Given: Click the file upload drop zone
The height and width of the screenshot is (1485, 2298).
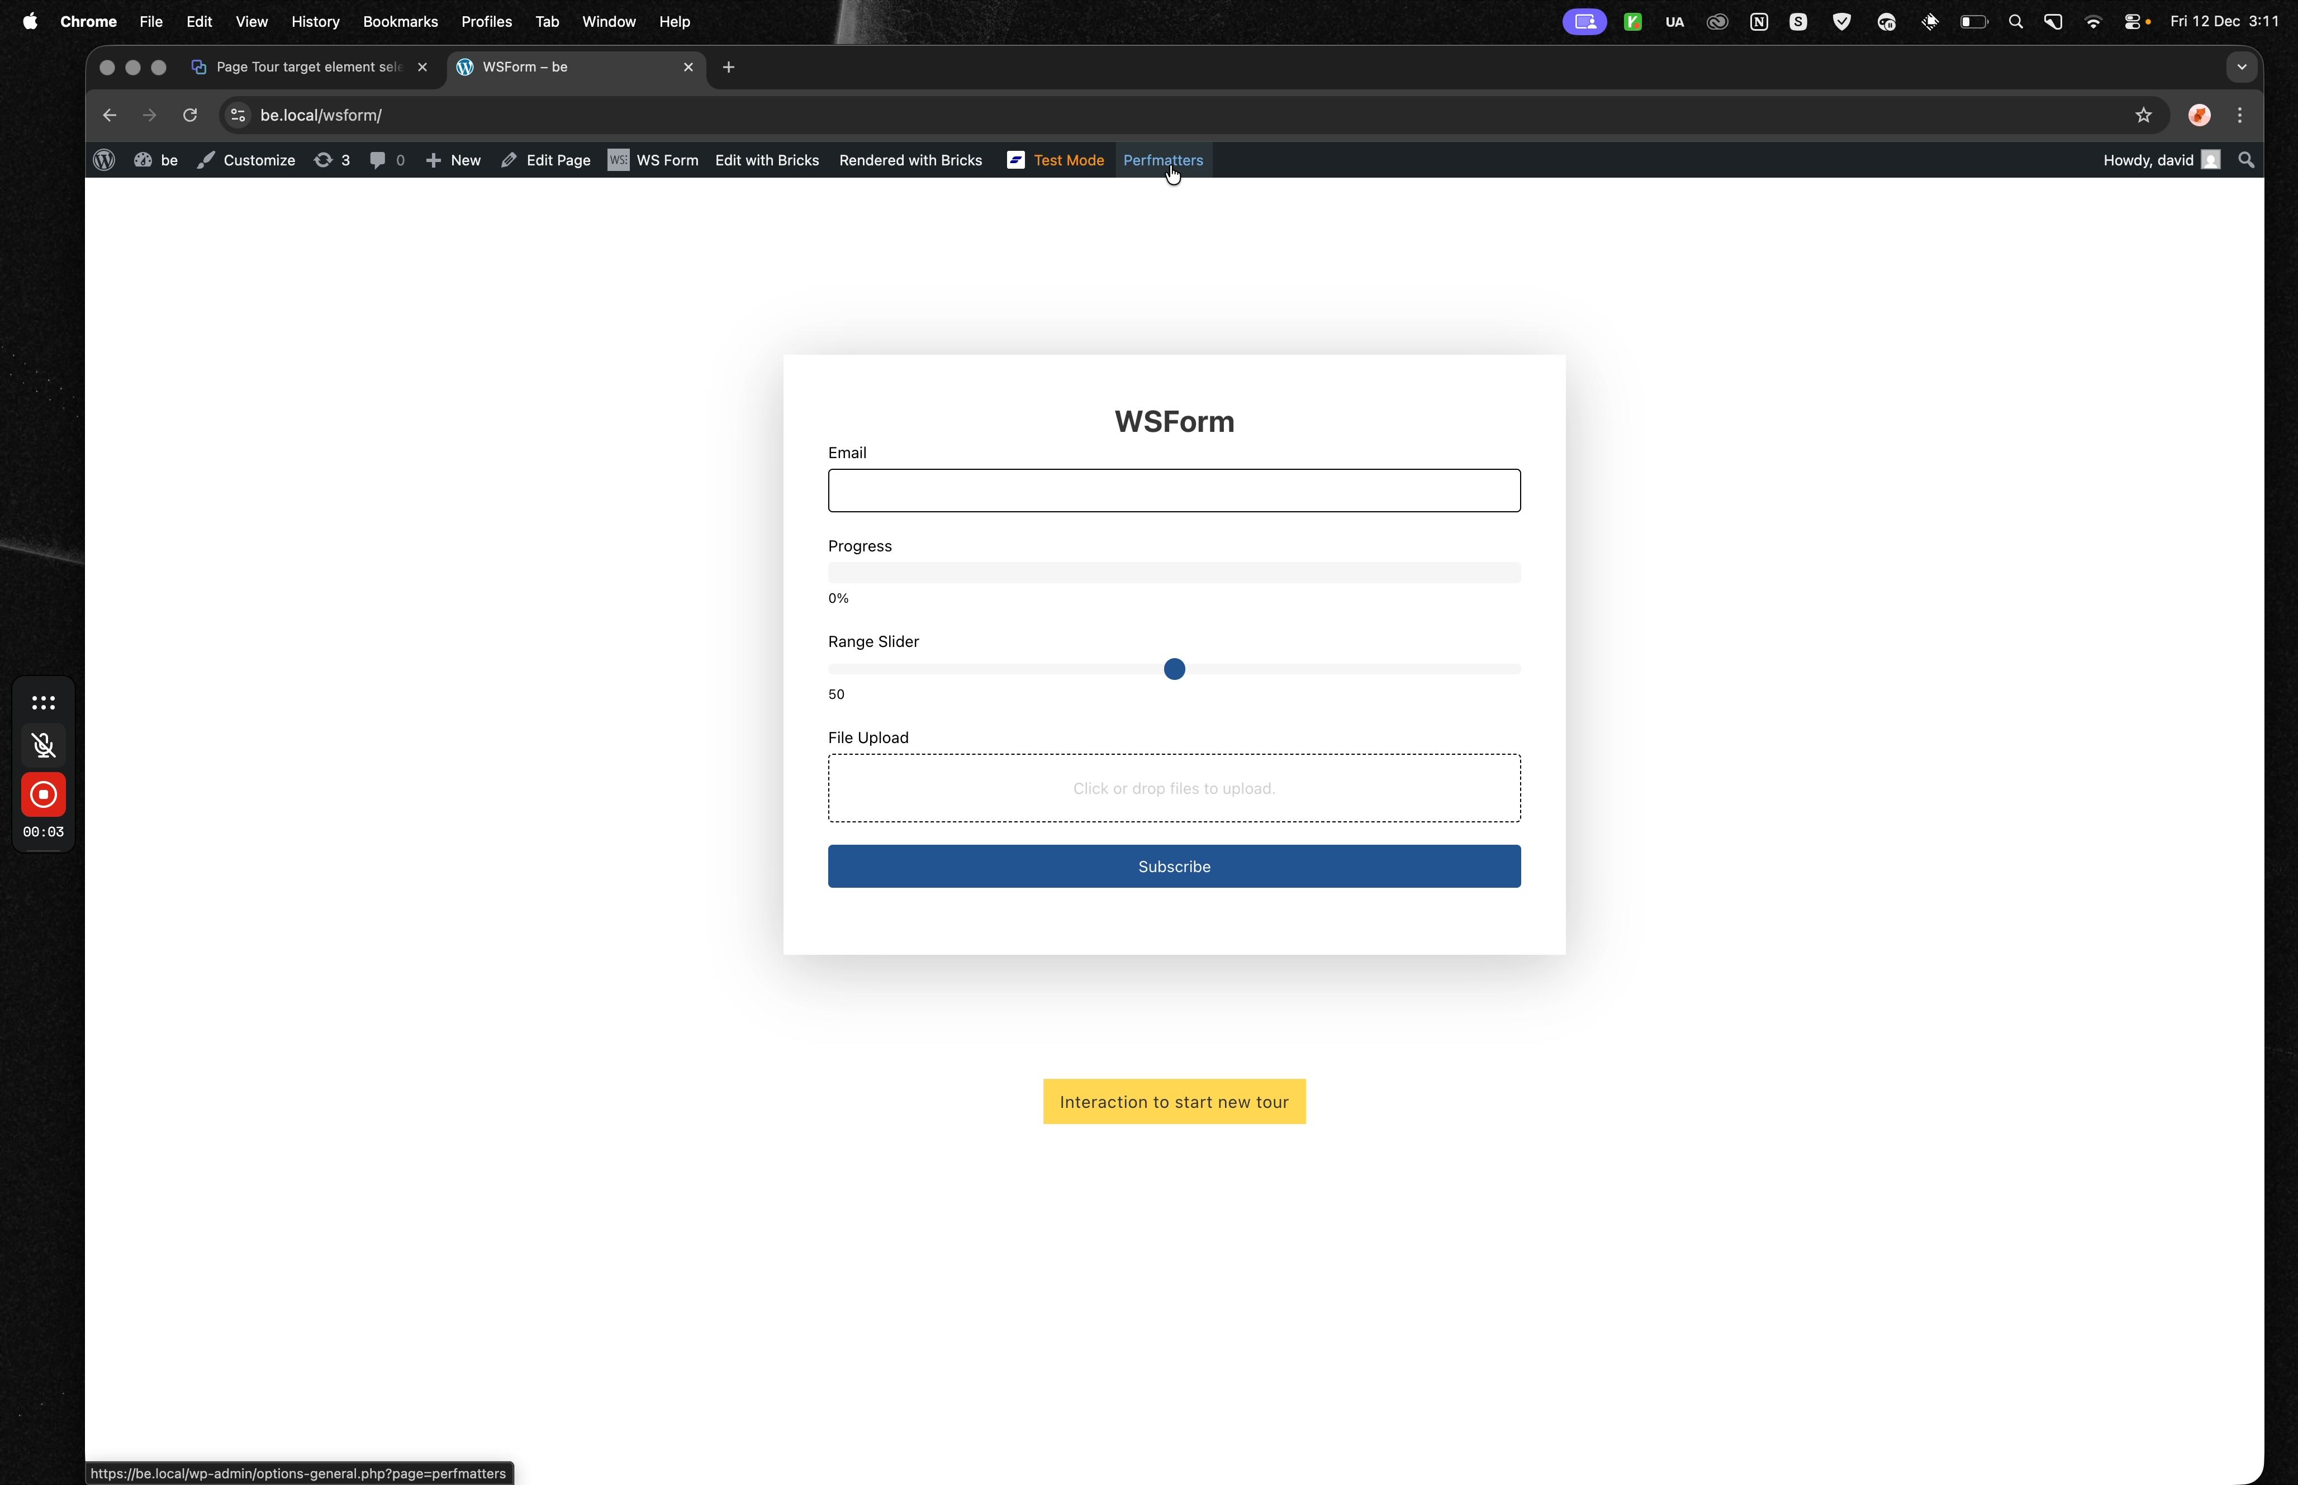Looking at the screenshot, I should (1174, 788).
